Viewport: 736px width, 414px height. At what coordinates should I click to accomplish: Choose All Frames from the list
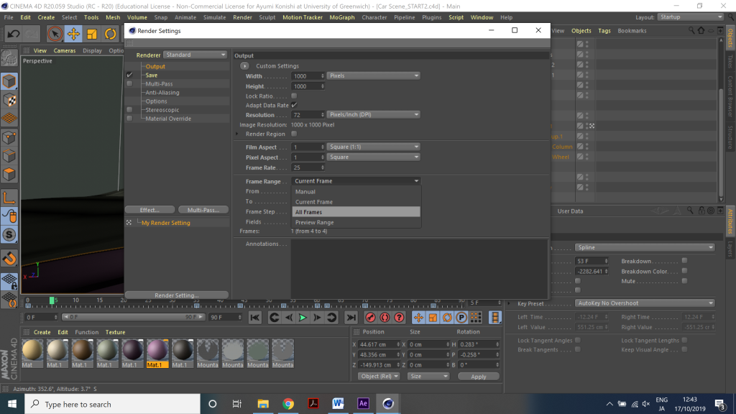click(x=356, y=212)
